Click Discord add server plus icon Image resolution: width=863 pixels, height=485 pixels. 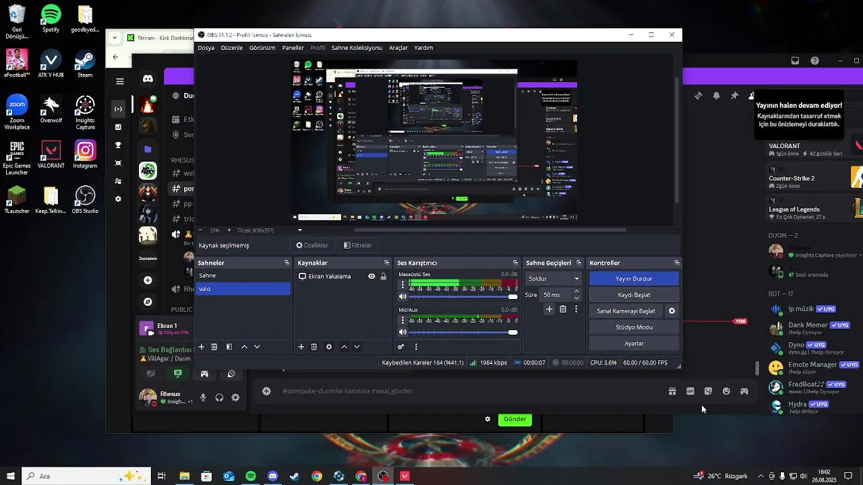(x=148, y=280)
